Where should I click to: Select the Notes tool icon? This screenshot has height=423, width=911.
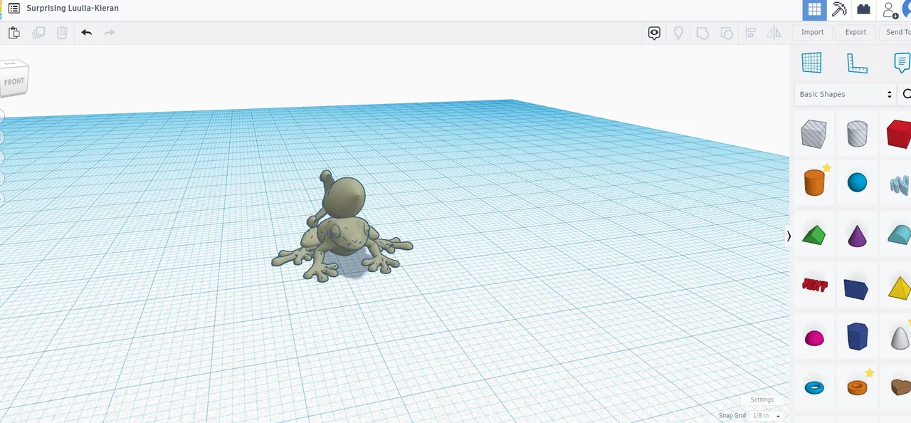pos(902,63)
